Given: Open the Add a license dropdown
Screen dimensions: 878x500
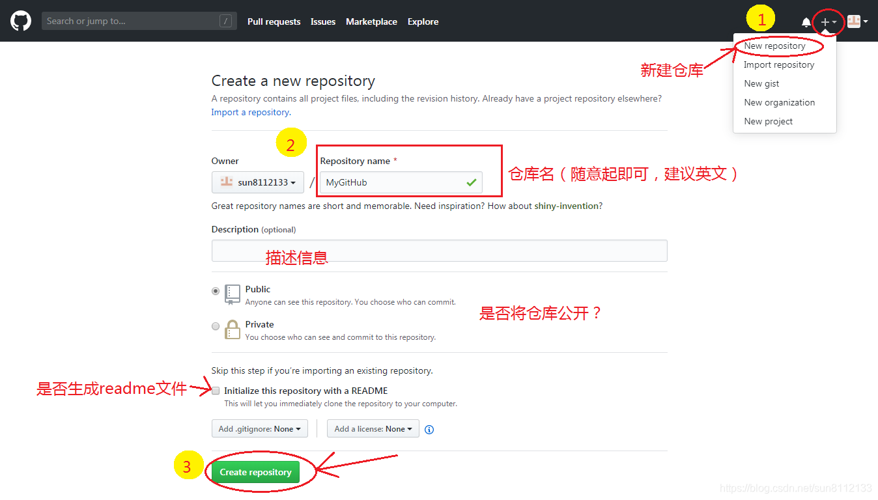Looking at the screenshot, I should [373, 429].
